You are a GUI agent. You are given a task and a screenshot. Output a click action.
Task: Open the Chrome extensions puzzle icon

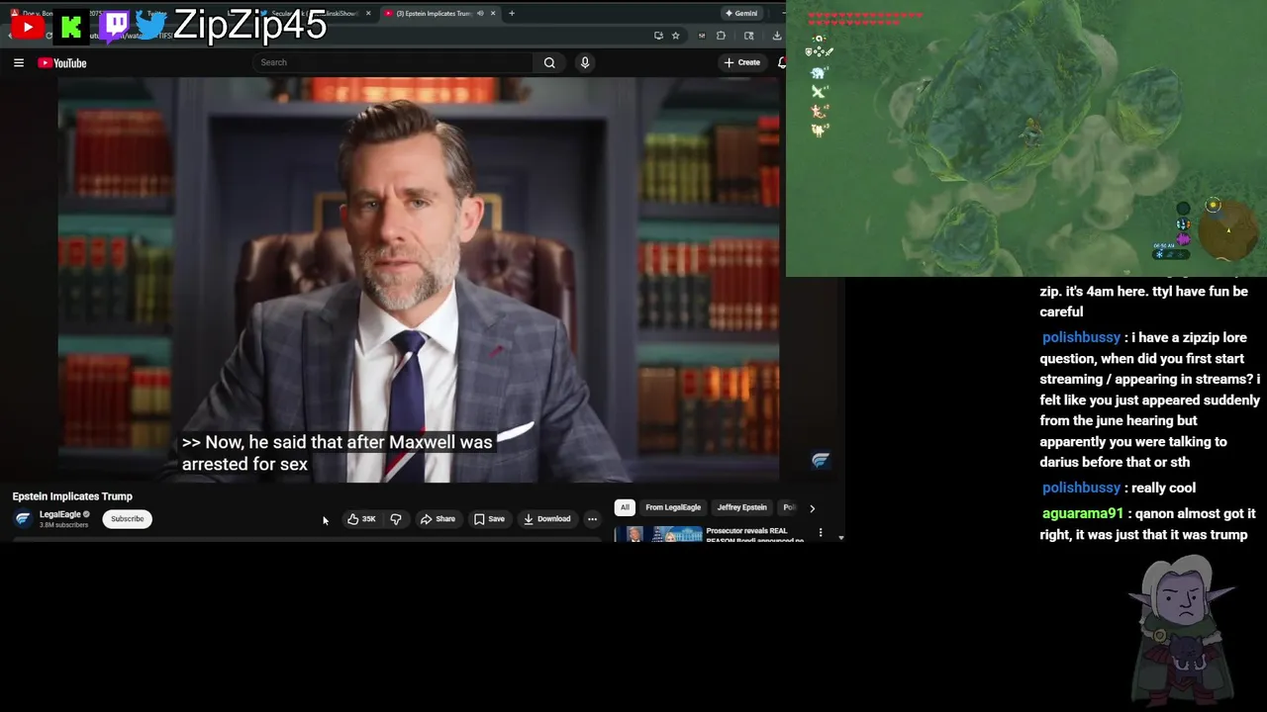tap(721, 36)
